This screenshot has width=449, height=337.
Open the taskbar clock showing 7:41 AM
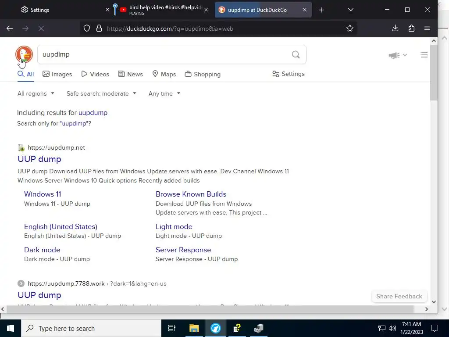(x=411, y=328)
